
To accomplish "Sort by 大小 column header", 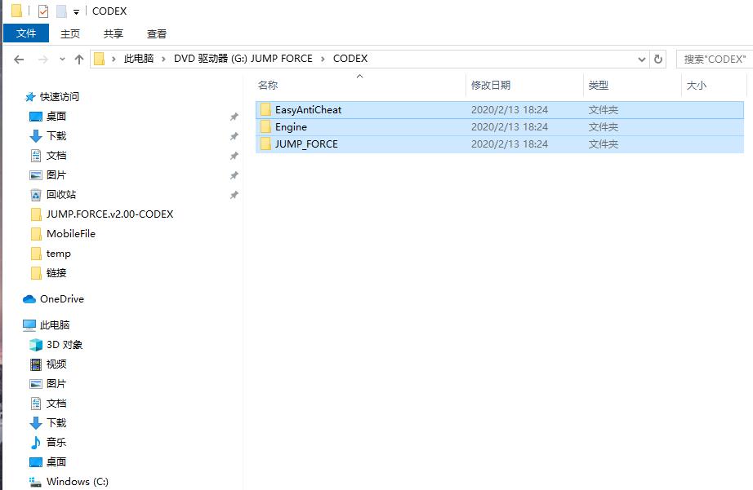I will 697,86.
